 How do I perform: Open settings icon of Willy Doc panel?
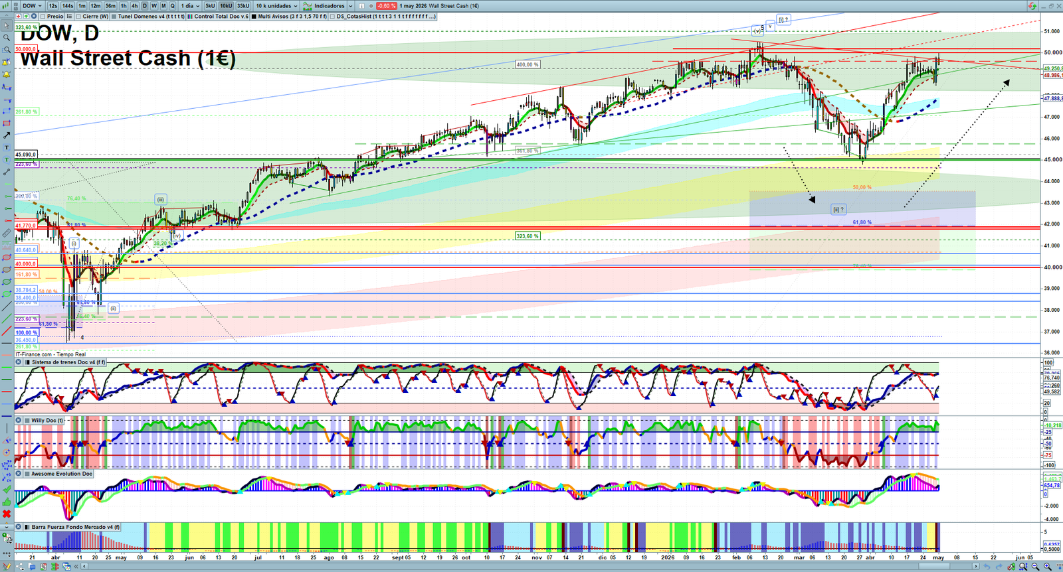click(x=19, y=420)
